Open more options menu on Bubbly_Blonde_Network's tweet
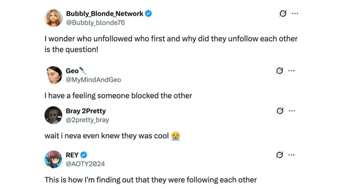This screenshot has height=189, width=337. (x=295, y=13)
